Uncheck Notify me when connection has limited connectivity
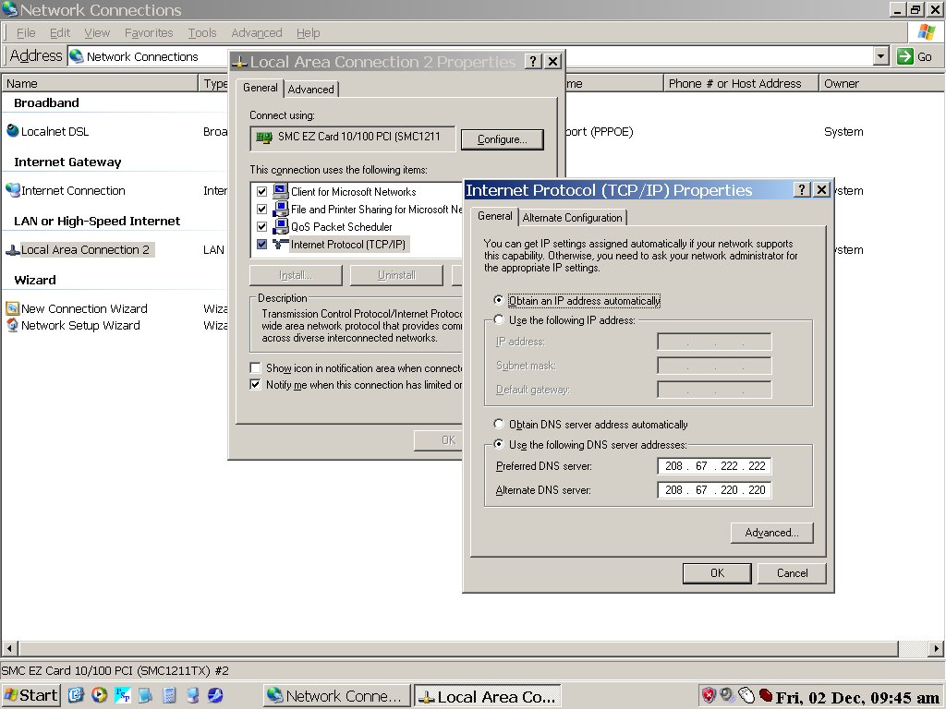946x709 pixels. 255,385
